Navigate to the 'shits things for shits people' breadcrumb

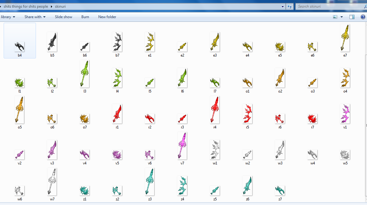pyautogui.click(x=26, y=6)
